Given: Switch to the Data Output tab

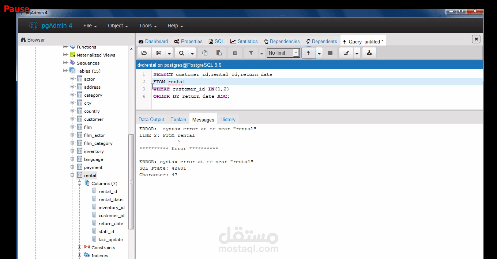Looking at the screenshot, I should pos(151,119).
